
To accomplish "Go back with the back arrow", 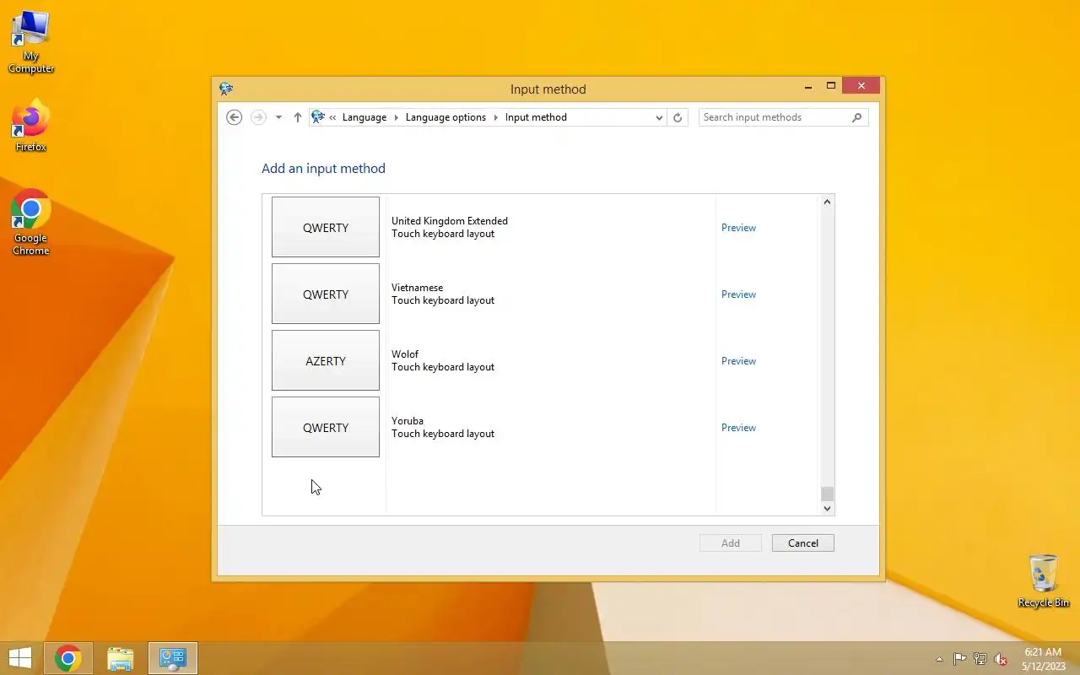I will click(235, 117).
